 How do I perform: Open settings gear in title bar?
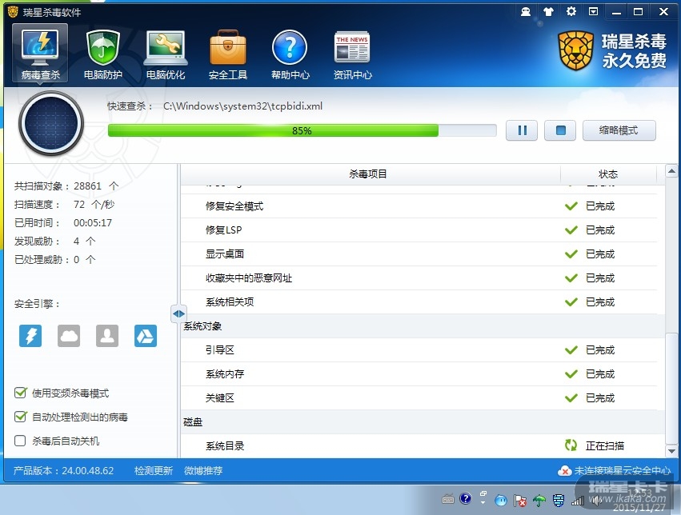[x=571, y=12]
